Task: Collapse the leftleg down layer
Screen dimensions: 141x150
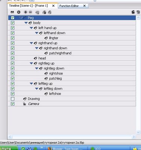Action: [x=37, y=88]
